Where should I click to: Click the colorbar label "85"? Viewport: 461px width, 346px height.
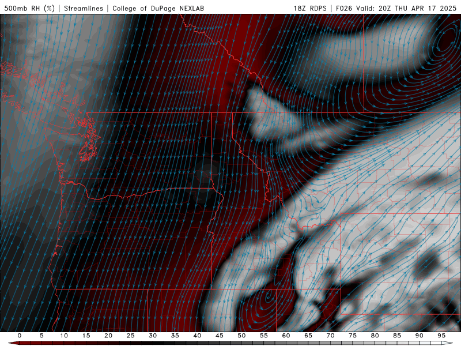coord(397,336)
